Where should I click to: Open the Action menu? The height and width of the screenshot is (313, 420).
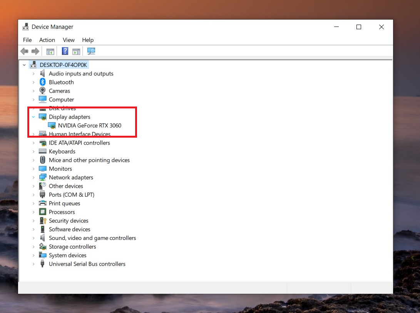tap(47, 40)
